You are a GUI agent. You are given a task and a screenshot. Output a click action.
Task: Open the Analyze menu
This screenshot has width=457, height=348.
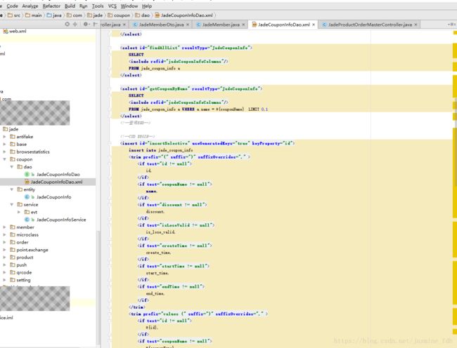[30, 6]
